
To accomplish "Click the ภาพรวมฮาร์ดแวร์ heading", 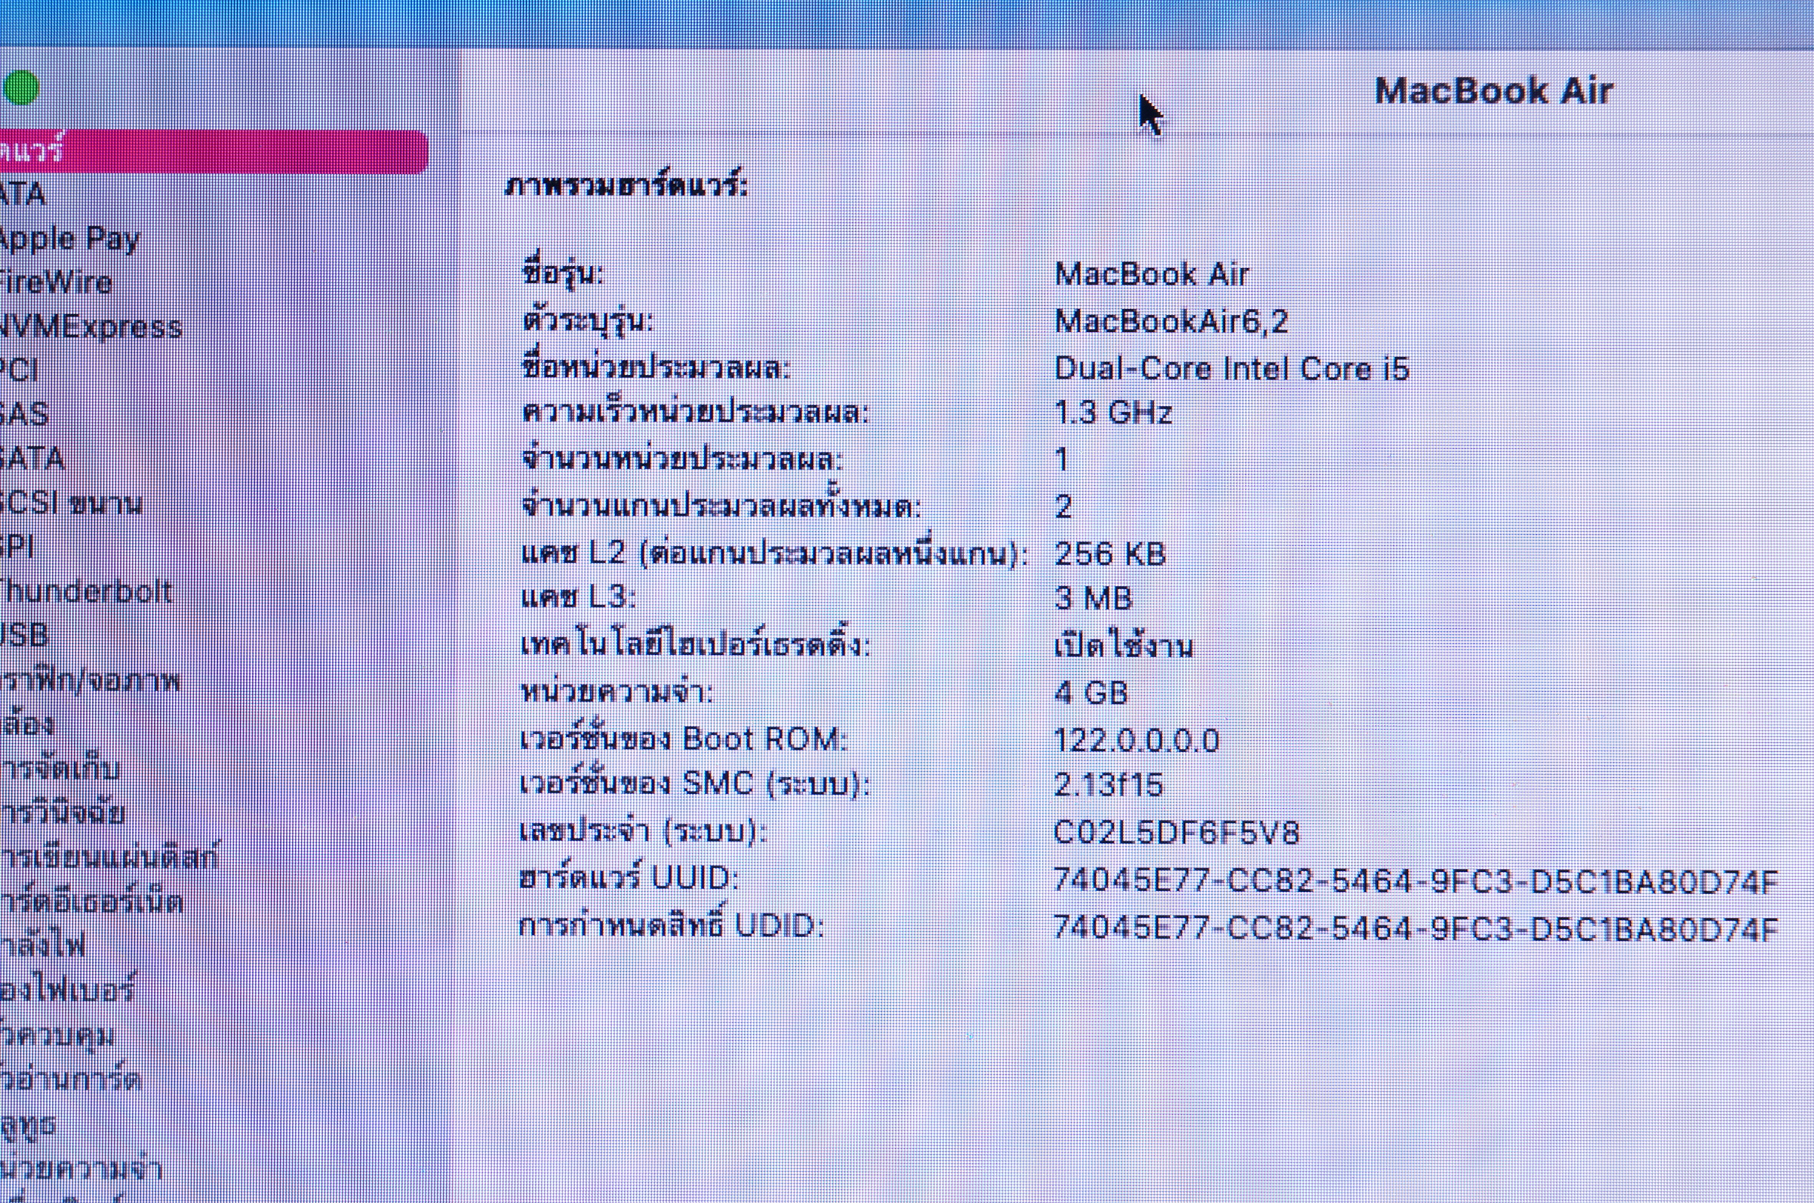I will [x=626, y=185].
